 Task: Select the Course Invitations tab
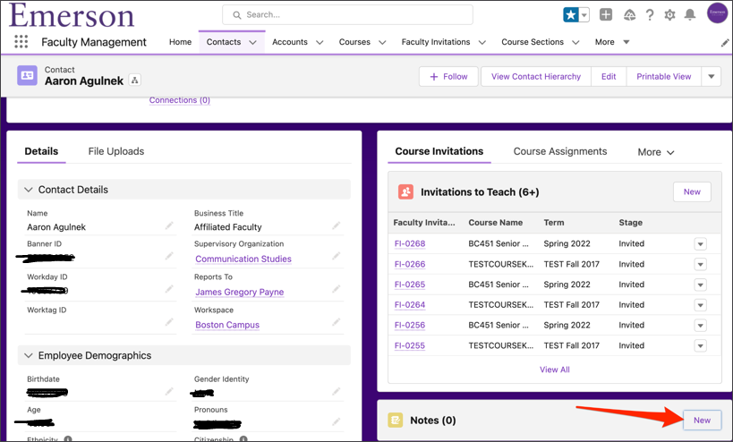439,151
